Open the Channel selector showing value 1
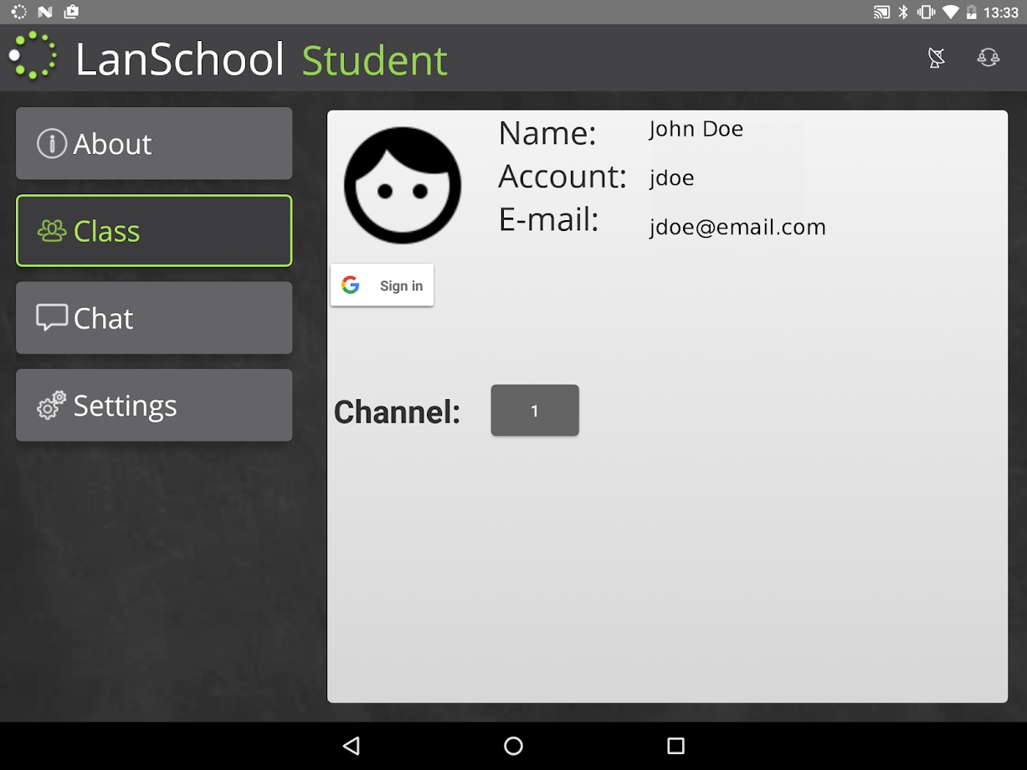This screenshot has width=1027, height=770. (535, 410)
